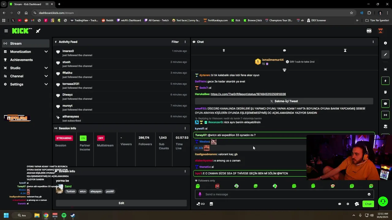Open the emoji picker in message box
Viewport: 392px width, 220px height.
pos(369,194)
